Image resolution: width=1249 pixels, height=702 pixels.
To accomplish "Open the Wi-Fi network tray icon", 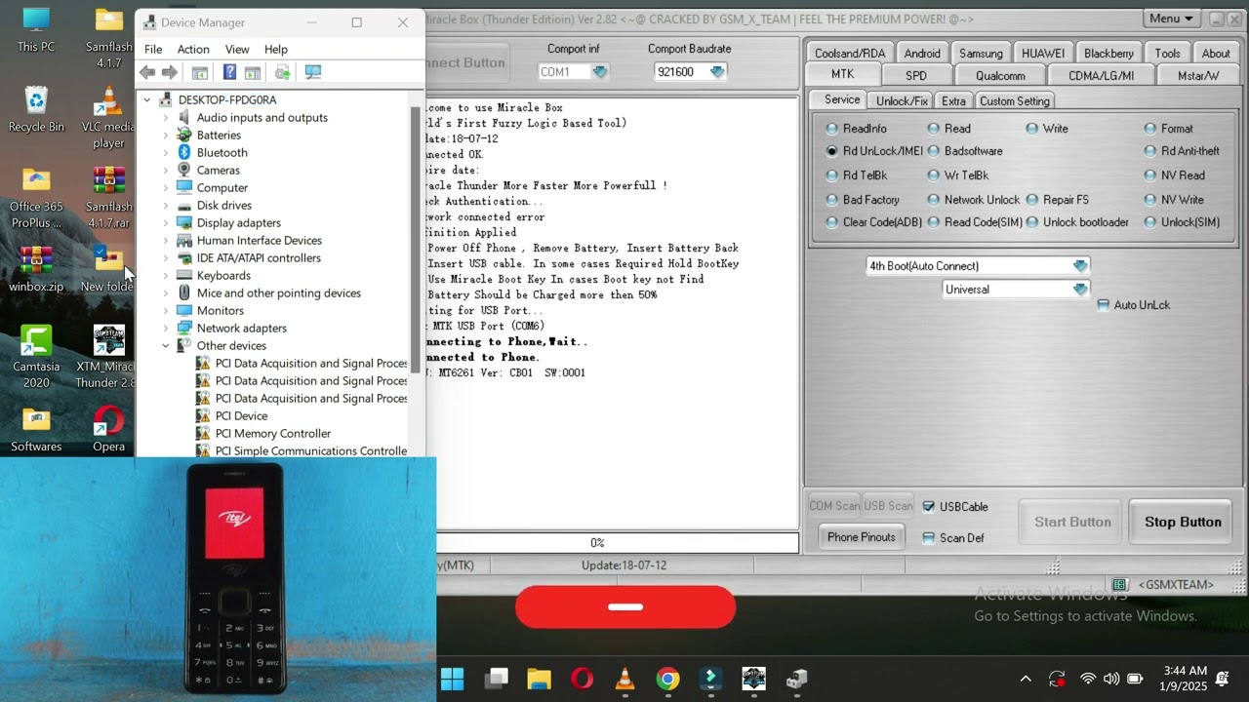I will (1087, 679).
